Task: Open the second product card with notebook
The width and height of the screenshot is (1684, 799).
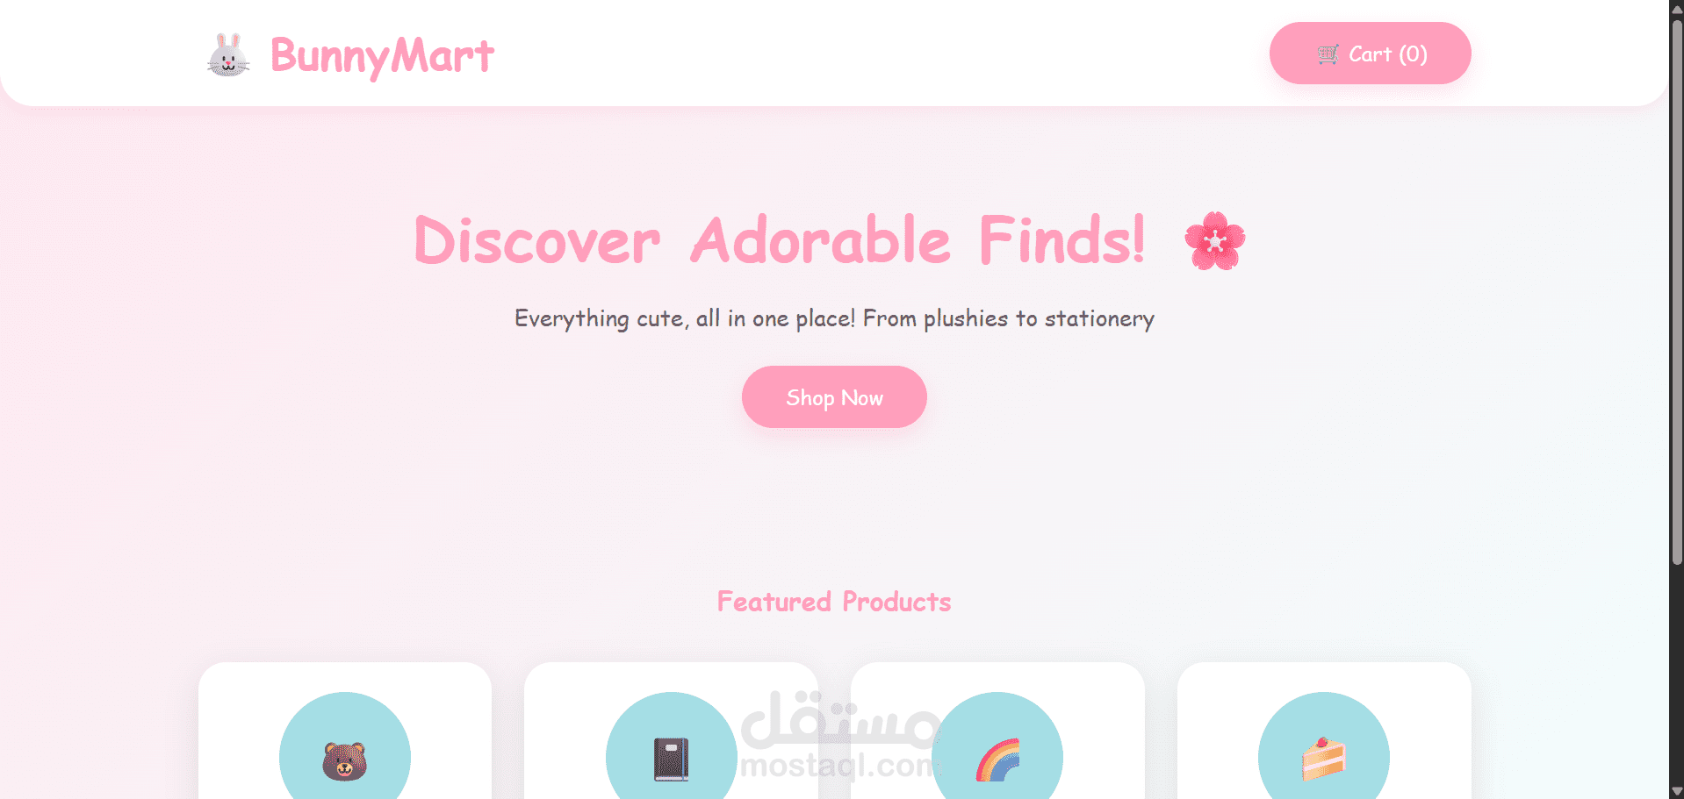Action: (672, 731)
